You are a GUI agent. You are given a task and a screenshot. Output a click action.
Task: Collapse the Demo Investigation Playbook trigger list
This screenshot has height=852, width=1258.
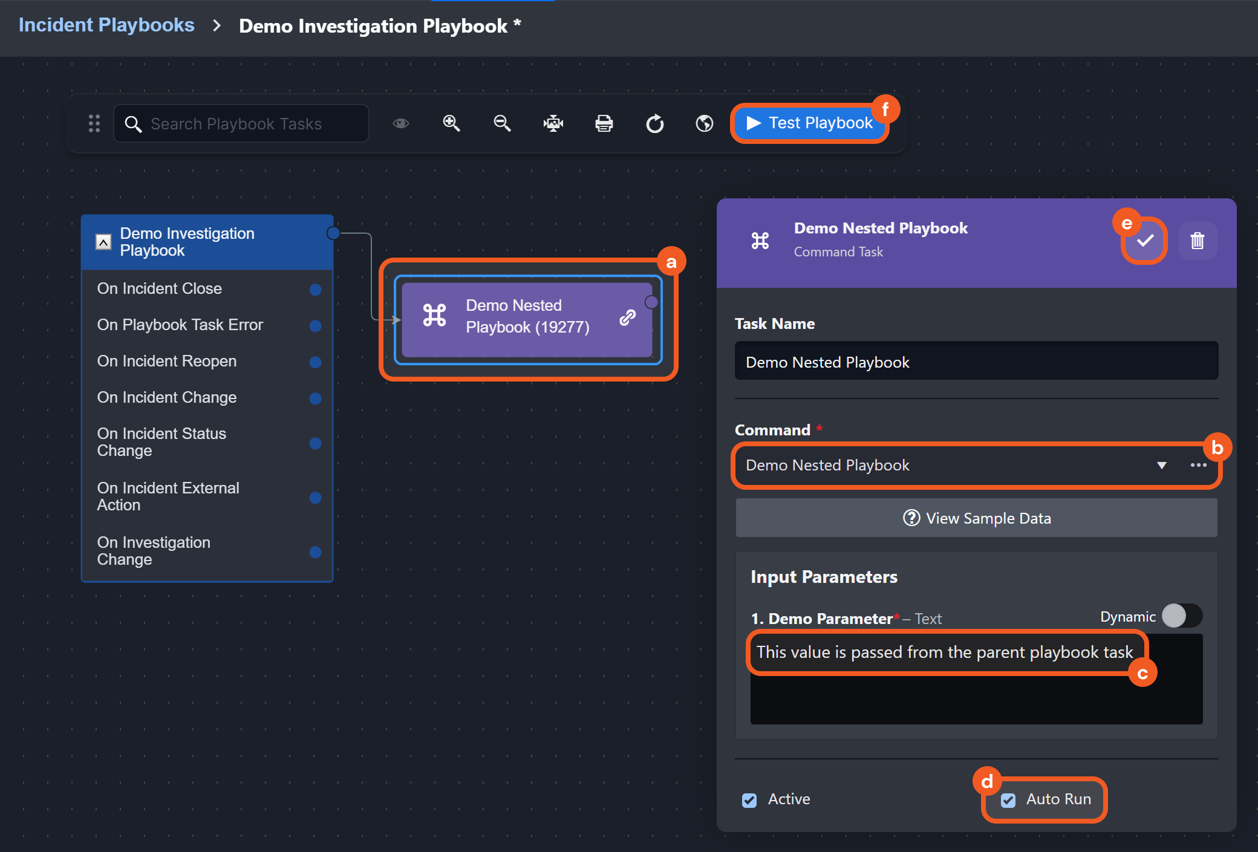click(x=103, y=242)
